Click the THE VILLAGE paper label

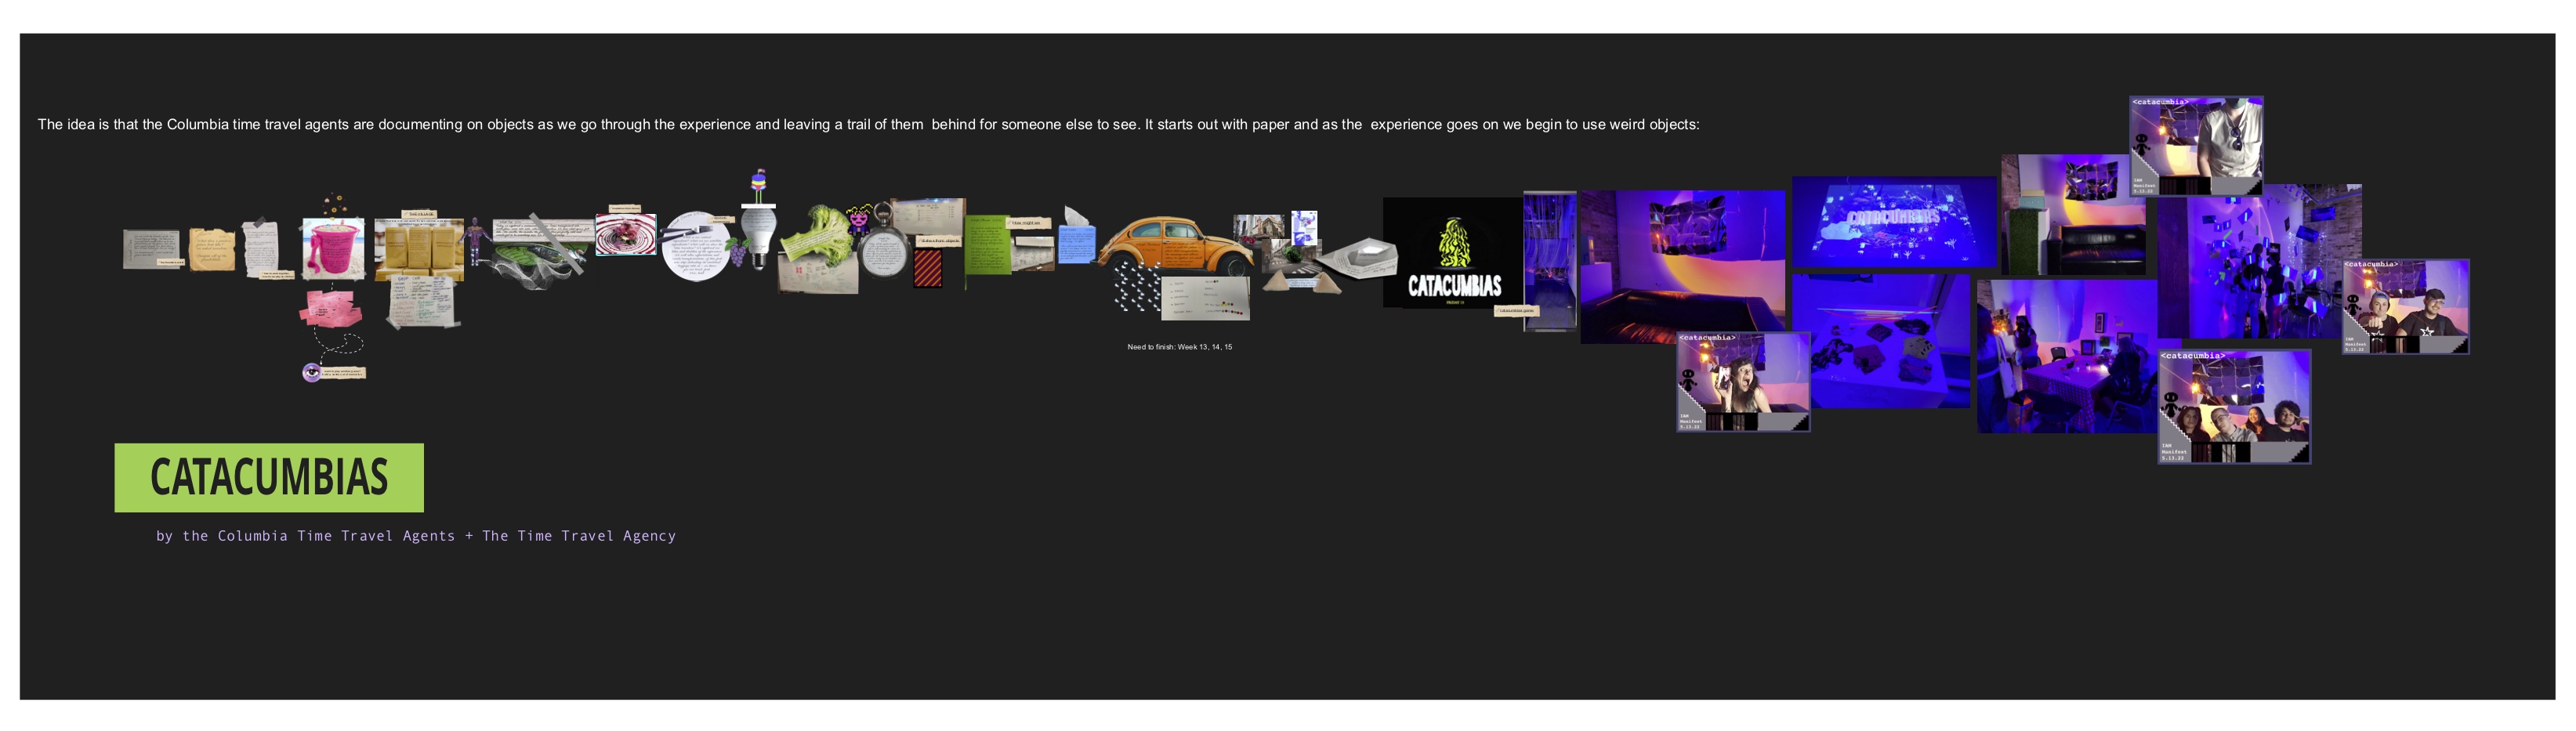click(x=419, y=214)
